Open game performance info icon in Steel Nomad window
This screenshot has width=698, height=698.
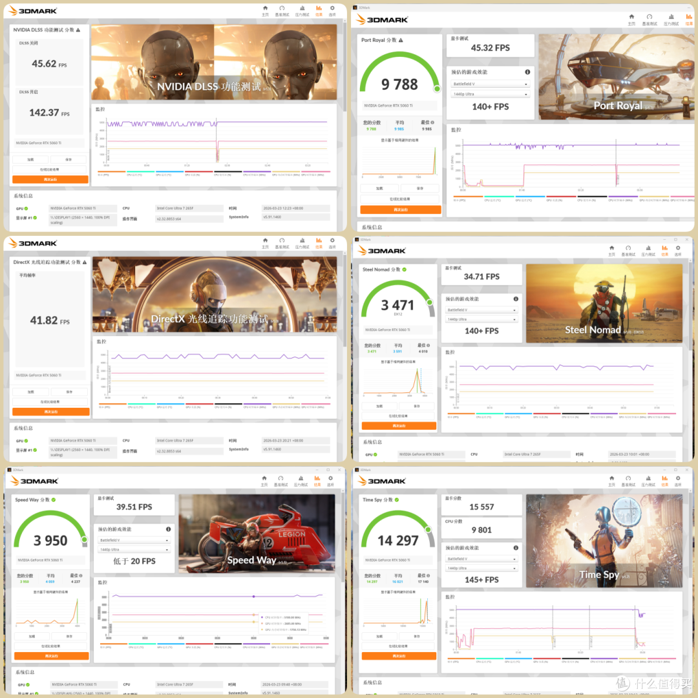pos(516,299)
